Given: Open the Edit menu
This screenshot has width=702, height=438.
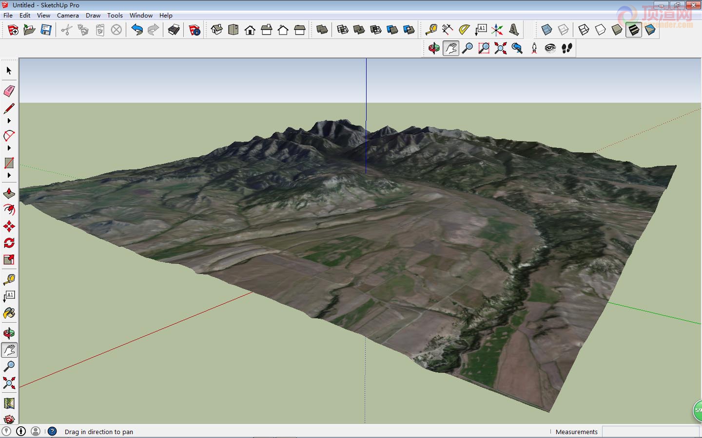Looking at the screenshot, I should pos(25,16).
